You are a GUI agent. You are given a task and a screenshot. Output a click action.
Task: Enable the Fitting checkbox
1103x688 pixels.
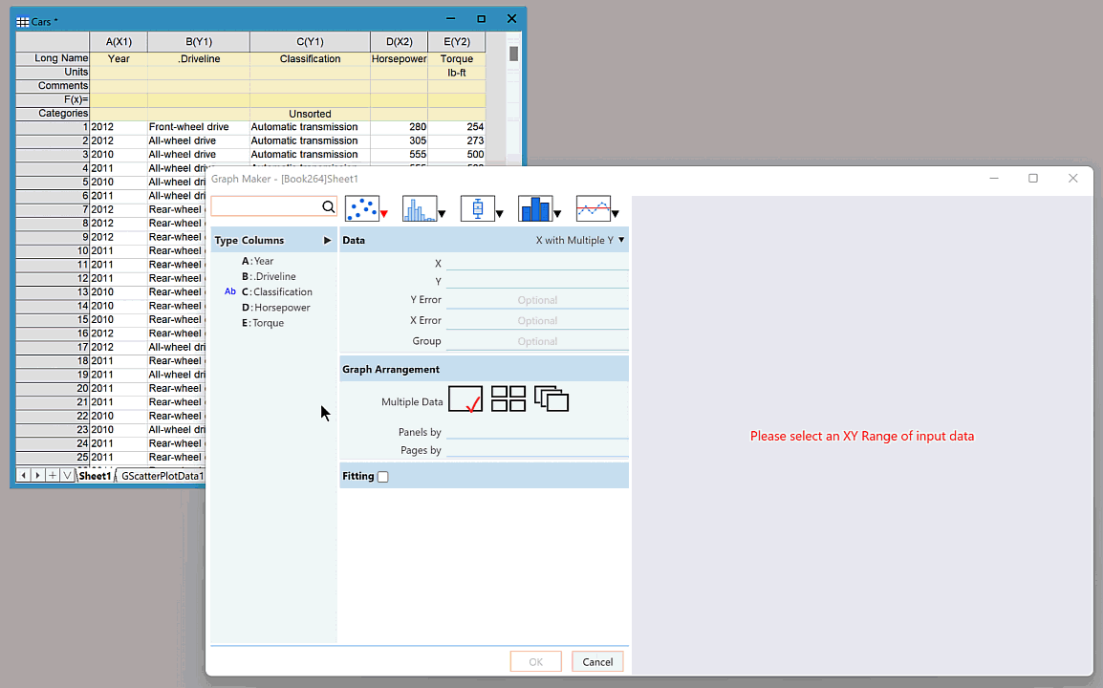click(383, 477)
